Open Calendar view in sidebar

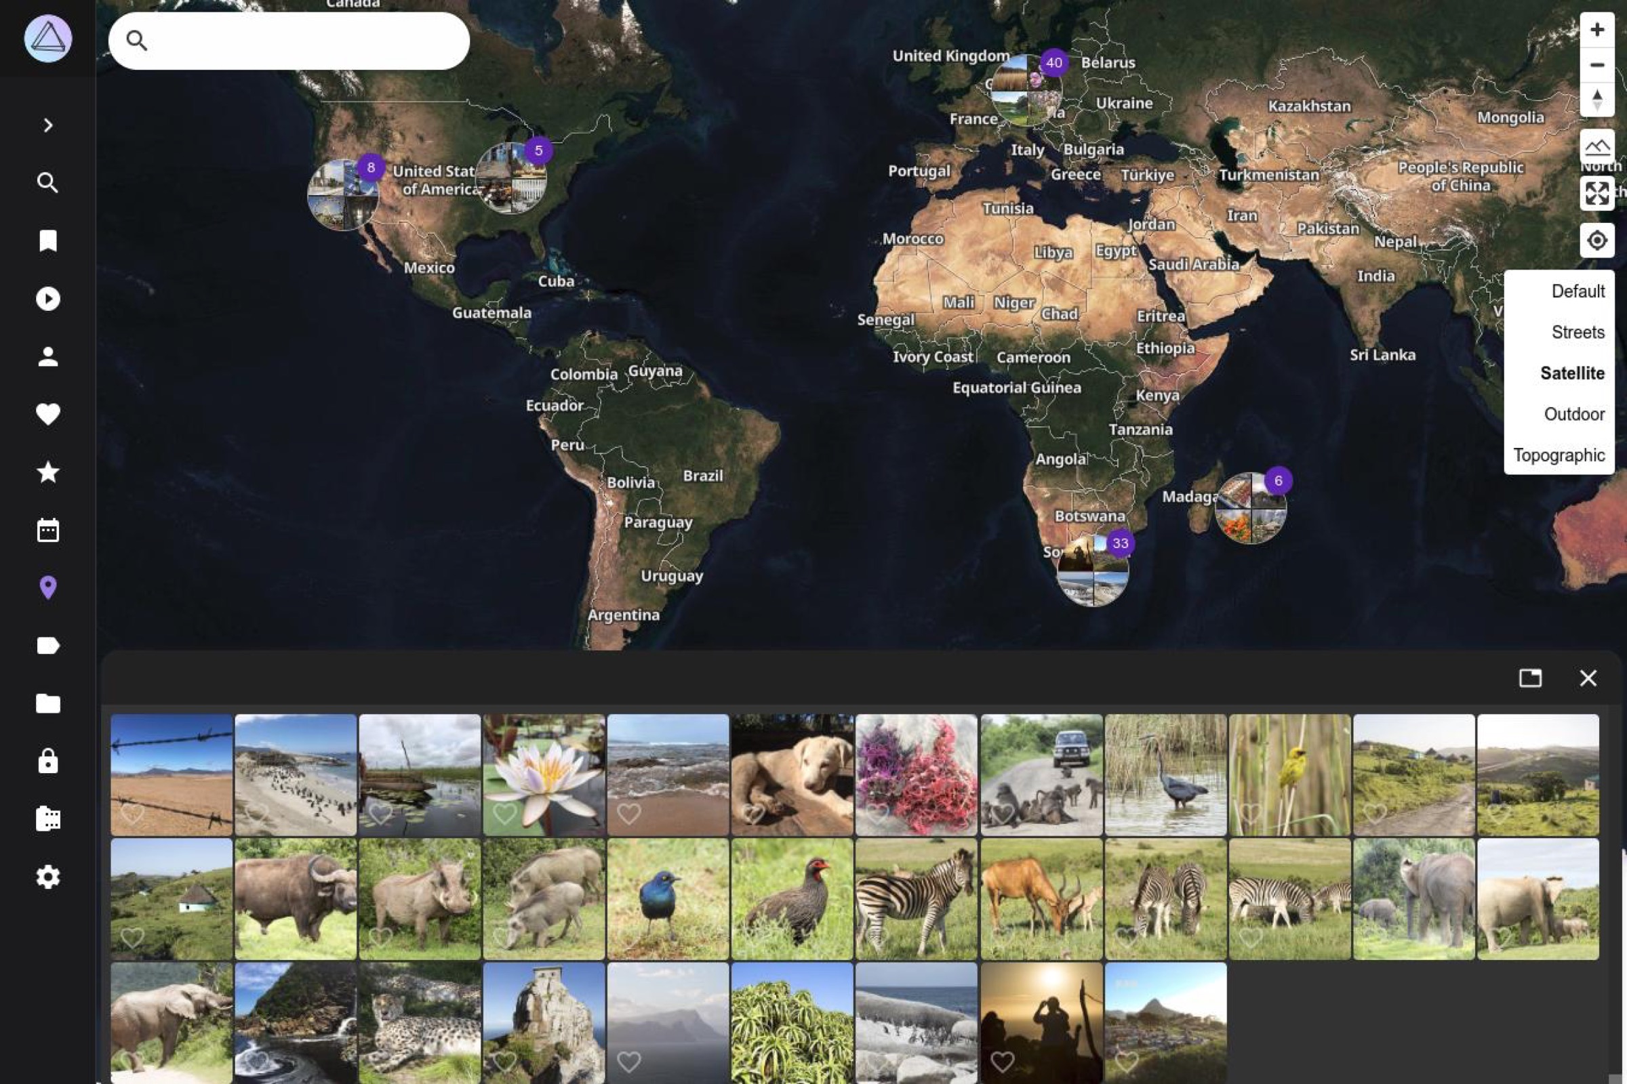coord(47,530)
